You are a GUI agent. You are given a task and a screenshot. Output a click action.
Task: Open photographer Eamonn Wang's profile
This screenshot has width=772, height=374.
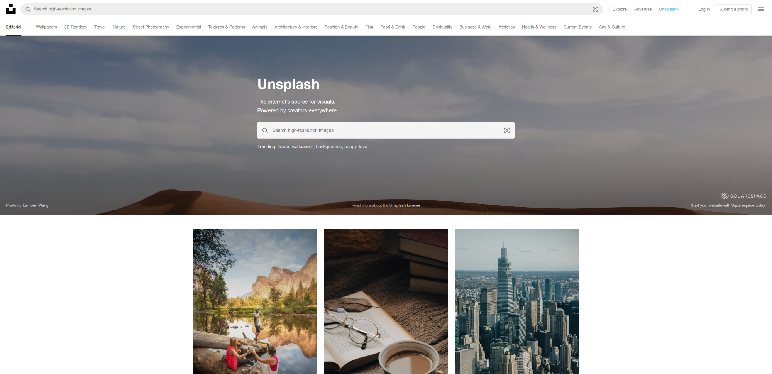(36, 205)
